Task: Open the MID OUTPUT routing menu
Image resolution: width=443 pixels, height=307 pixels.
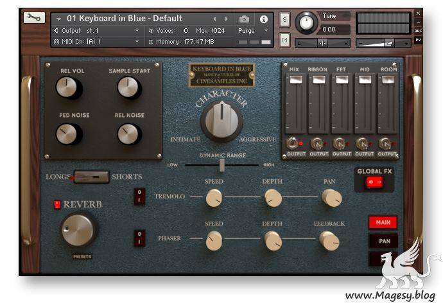Action: point(365,153)
